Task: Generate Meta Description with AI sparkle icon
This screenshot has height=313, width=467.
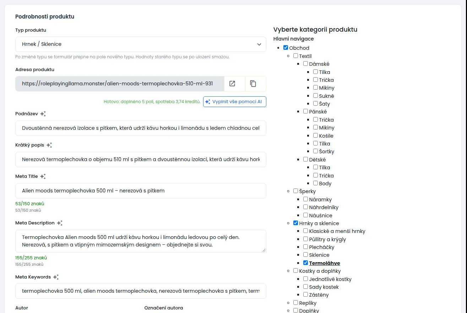Action: click(x=60, y=223)
